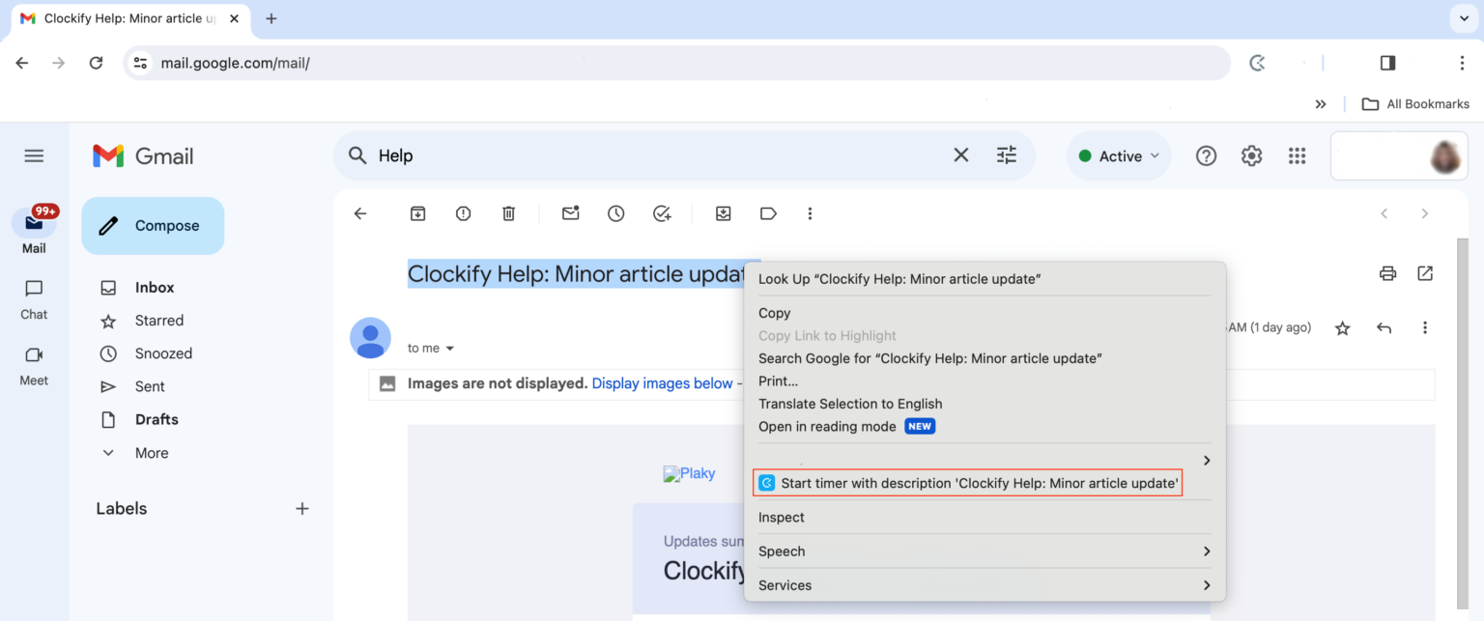Apply a label to this email
This screenshot has height=621, width=1484.
768,212
